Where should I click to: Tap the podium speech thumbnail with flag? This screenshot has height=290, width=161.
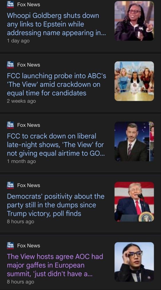point(134,202)
